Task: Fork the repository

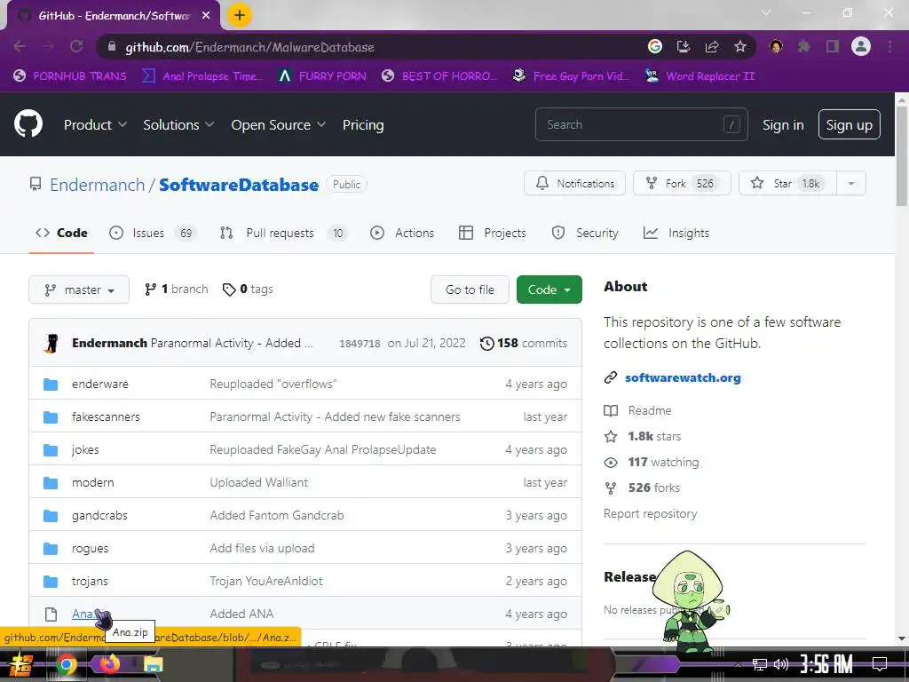Action: pyautogui.click(x=682, y=183)
